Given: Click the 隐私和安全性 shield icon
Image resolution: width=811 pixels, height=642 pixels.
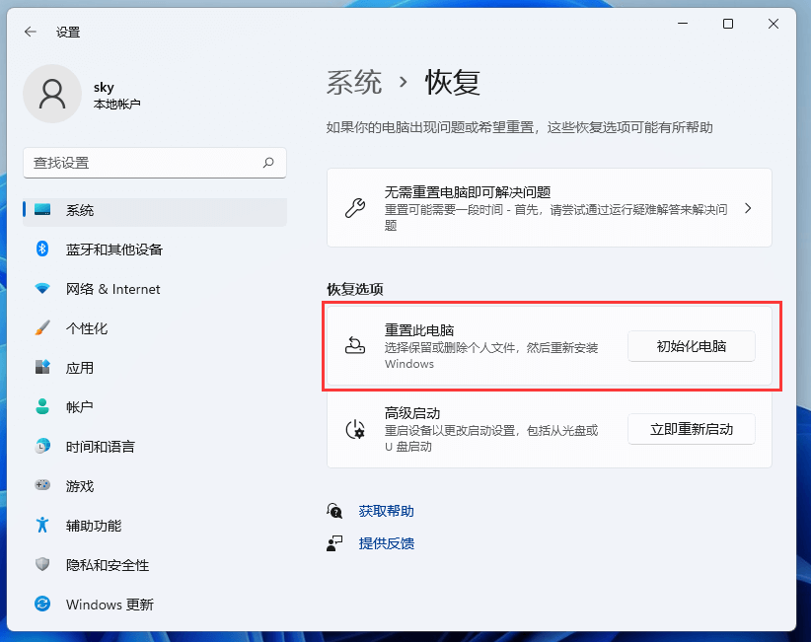Looking at the screenshot, I should [41, 565].
